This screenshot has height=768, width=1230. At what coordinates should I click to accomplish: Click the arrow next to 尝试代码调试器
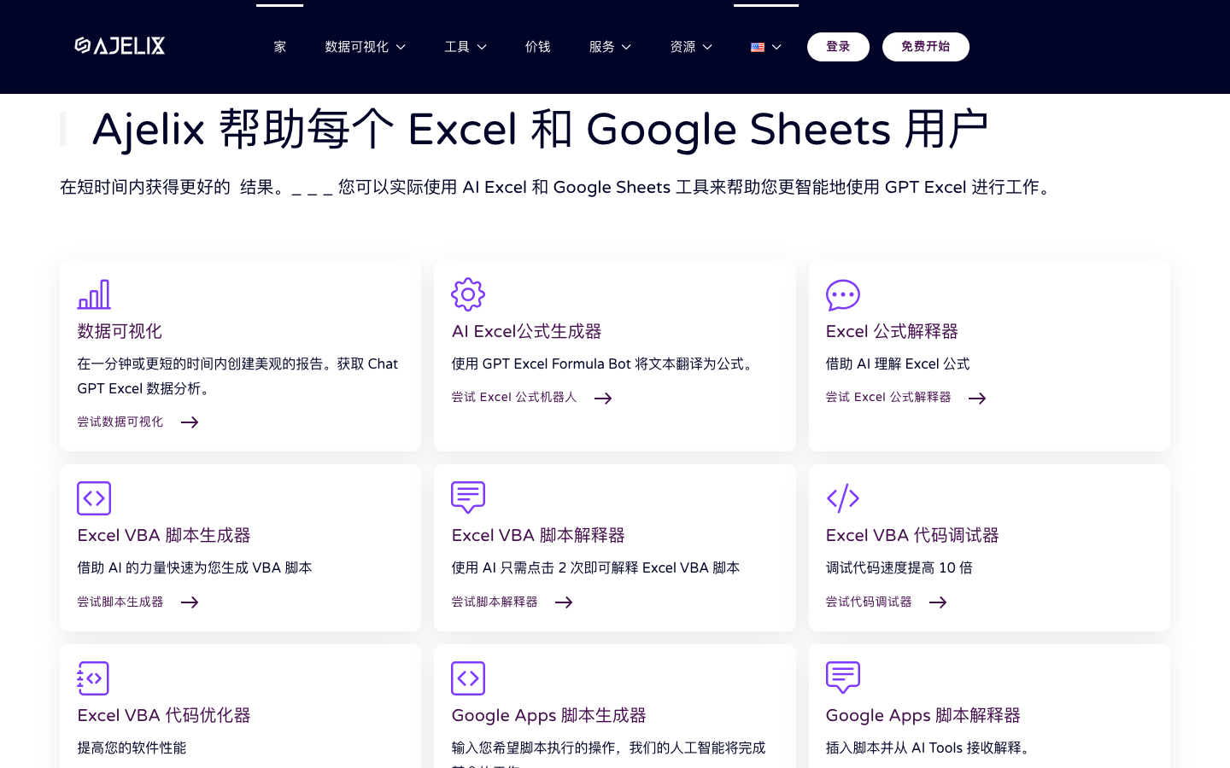coord(938,602)
